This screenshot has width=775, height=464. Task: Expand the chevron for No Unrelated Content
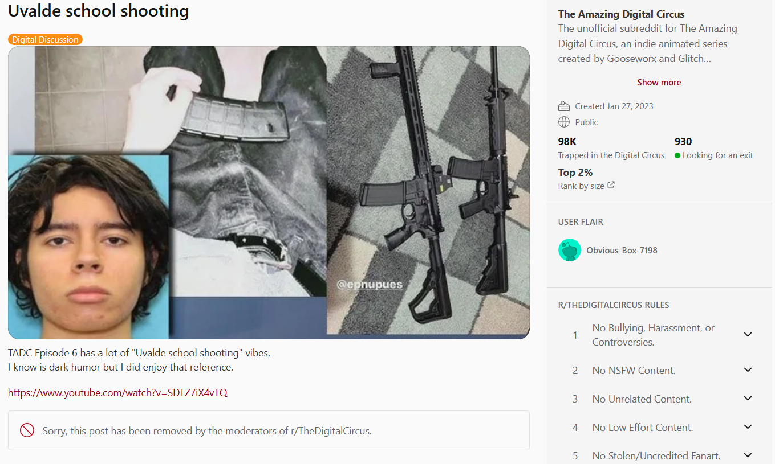(x=748, y=399)
